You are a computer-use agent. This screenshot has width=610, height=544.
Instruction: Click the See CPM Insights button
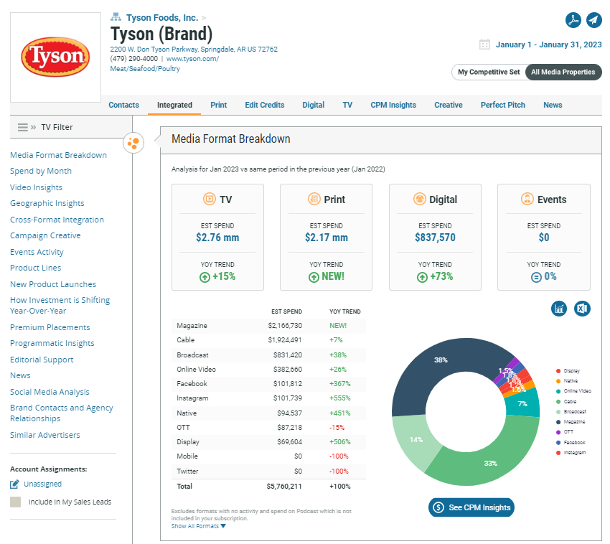click(x=471, y=507)
